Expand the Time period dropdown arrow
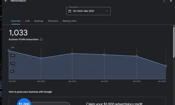 (107, 11)
